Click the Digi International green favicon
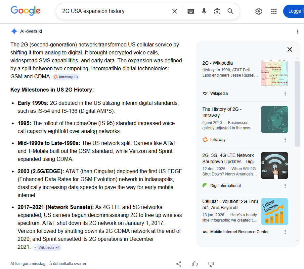This screenshot has height=269, width=304. click(205, 186)
